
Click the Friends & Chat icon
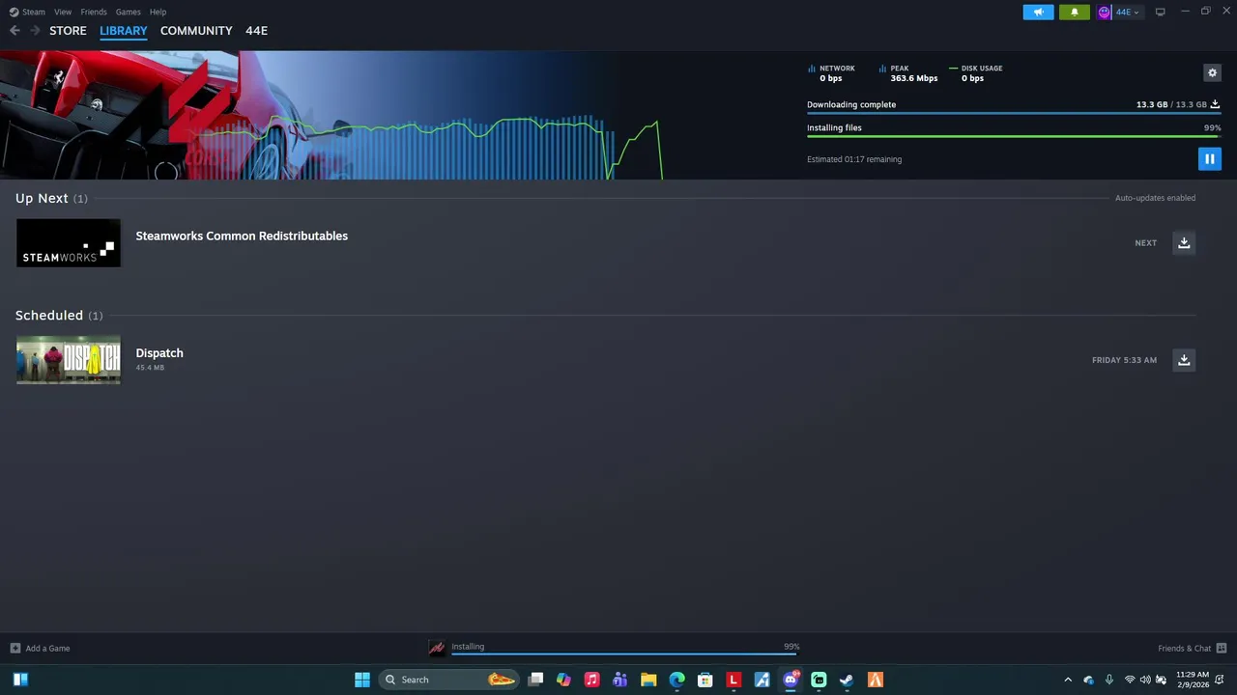click(1222, 648)
